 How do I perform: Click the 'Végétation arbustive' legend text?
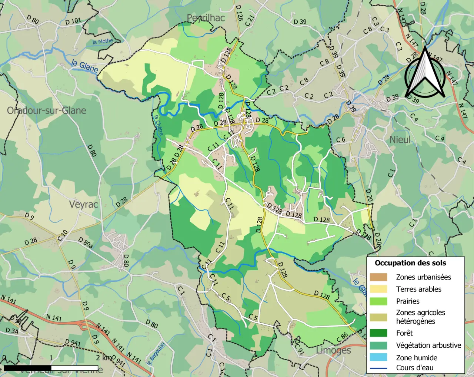(429, 345)
